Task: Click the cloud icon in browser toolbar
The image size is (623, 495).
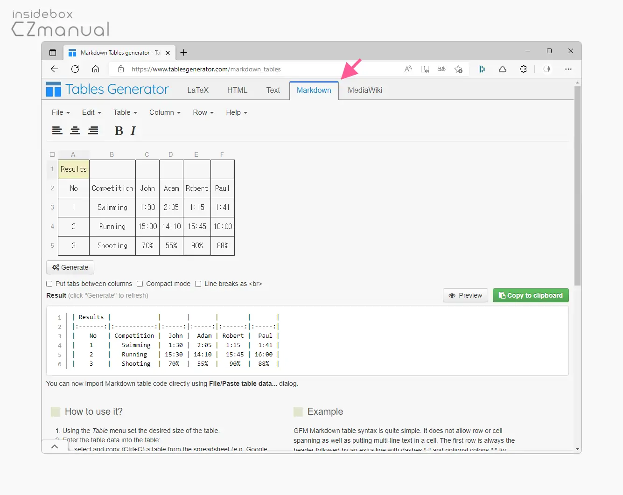Action: [x=503, y=69]
